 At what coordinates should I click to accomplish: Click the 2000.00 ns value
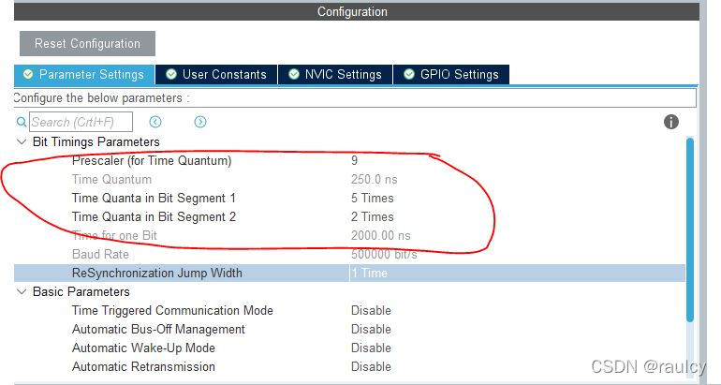tap(381, 235)
